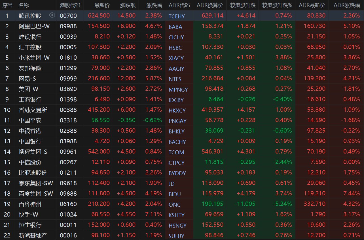Click the 名称 column header
This screenshot has height=240, width=364.
coord(24,5)
